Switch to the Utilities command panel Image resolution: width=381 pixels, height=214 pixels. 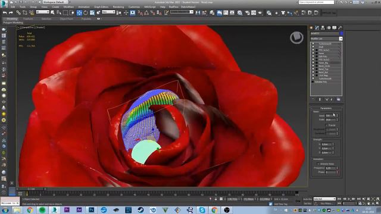pos(340,28)
